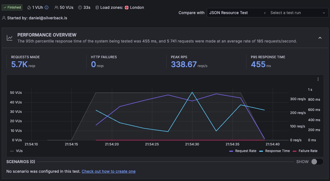Click the Request Rate purple legend swatch
The image size is (330, 181).
(x=231, y=151)
